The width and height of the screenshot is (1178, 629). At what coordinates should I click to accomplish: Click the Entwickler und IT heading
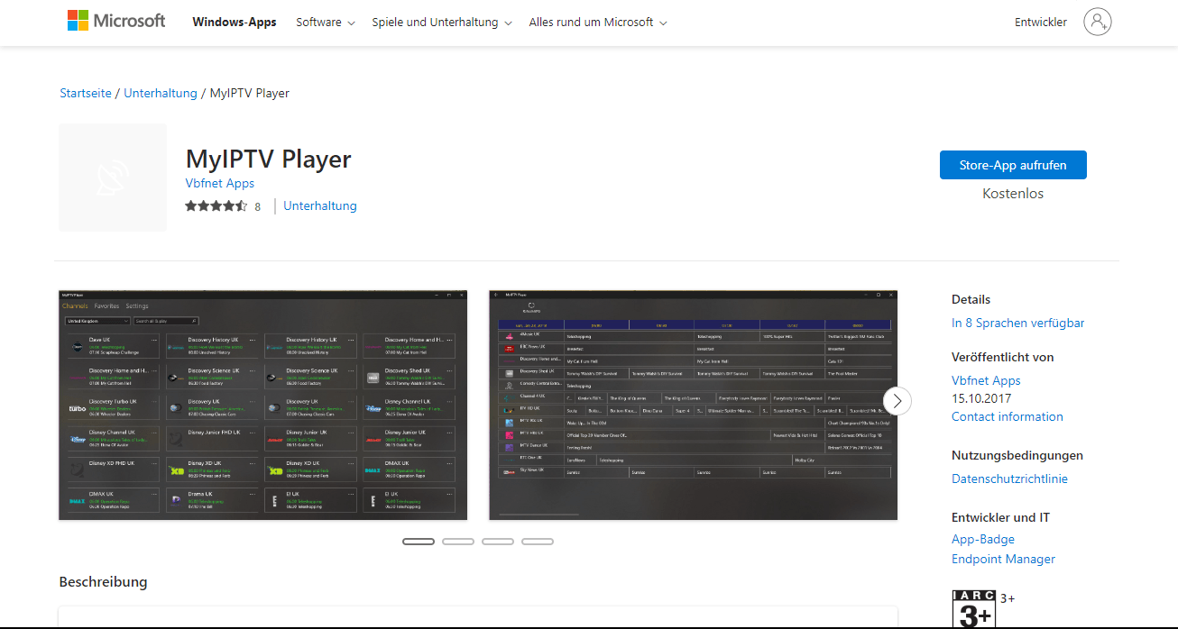tap(1000, 517)
